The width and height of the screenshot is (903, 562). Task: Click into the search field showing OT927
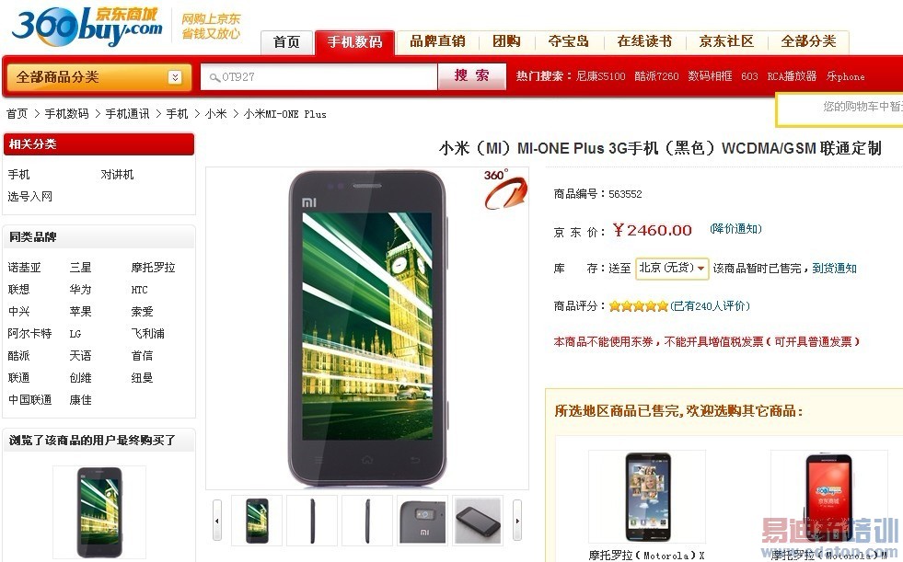(319, 77)
